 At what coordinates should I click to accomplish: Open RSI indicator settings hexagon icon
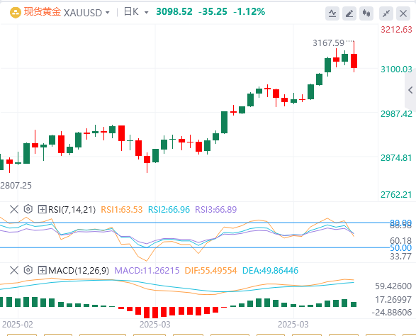[28, 209]
